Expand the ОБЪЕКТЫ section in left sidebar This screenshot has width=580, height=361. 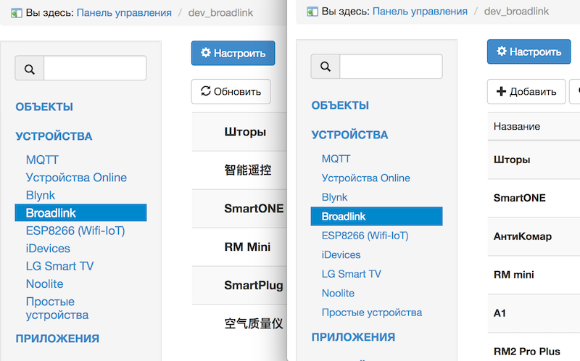coord(44,107)
